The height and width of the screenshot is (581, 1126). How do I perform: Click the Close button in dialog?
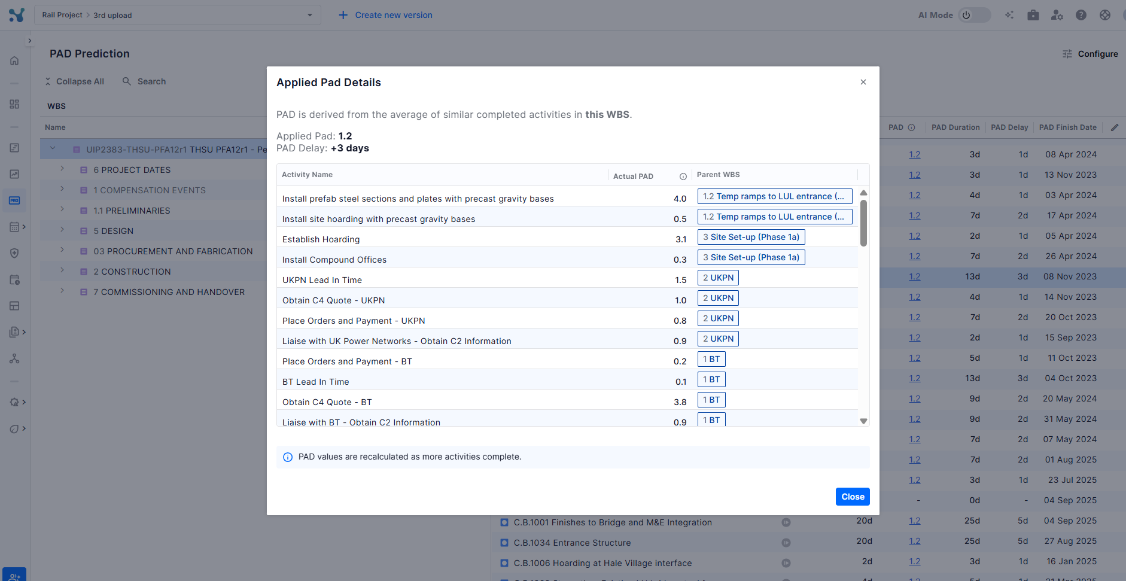pyautogui.click(x=853, y=497)
